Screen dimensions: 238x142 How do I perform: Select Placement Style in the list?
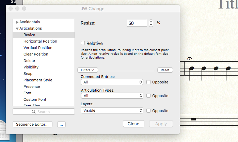[38, 80]
